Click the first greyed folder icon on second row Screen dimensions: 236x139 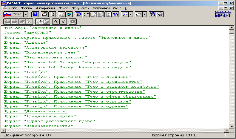[7, 22]
